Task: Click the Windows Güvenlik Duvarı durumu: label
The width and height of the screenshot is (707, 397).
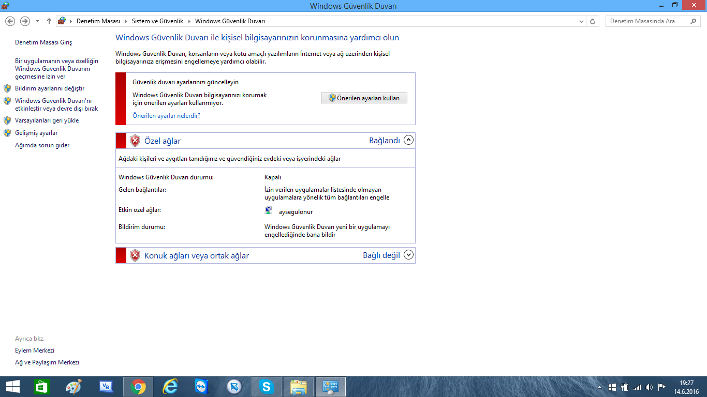Action: [x=166, y=177]
